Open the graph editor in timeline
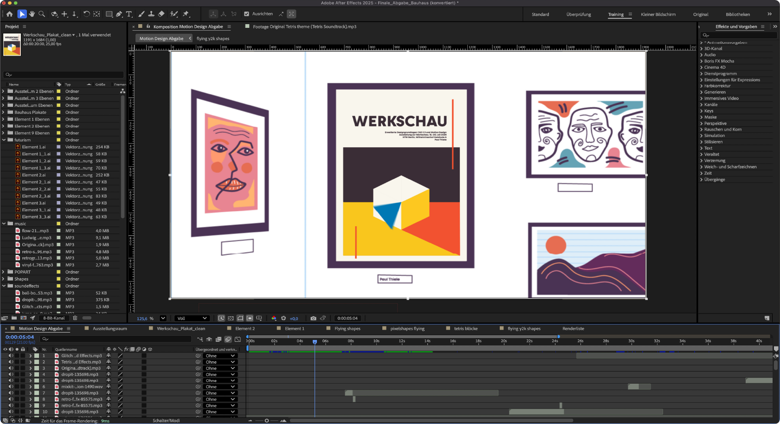780x424 pixels. 238,339
